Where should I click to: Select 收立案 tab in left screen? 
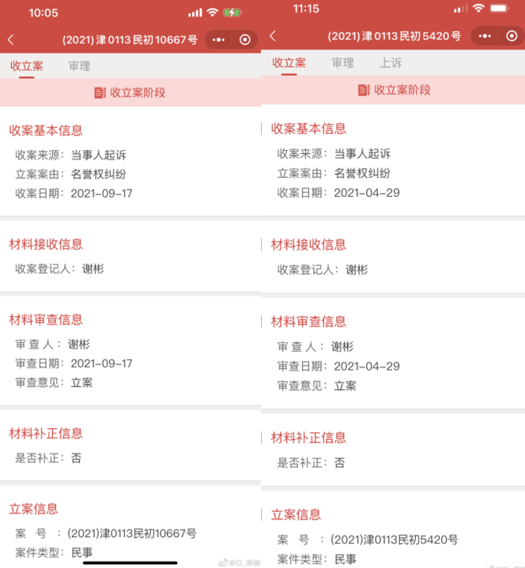pos(27,66)
